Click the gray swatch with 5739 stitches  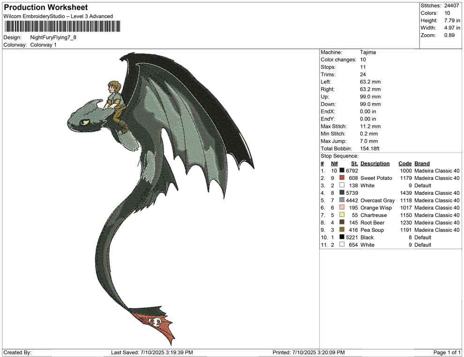coord(342,193)
